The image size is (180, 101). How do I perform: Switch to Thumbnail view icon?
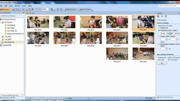[27, 13]
